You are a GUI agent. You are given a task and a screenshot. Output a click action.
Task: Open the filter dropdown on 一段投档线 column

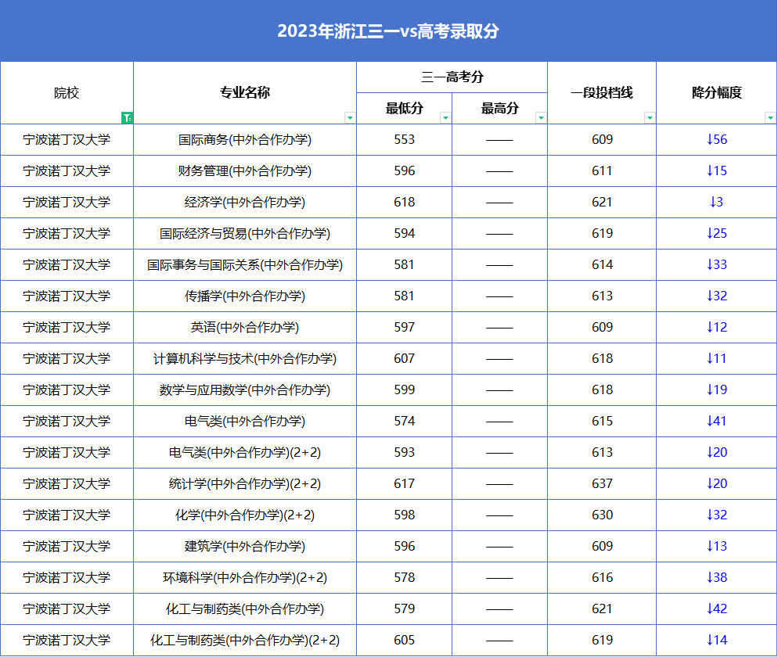tap(650, 117)
